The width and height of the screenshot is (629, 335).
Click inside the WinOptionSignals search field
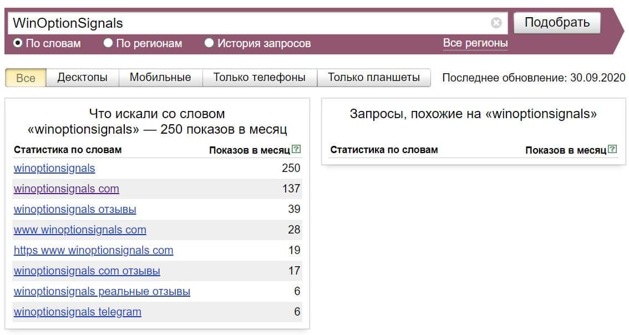[250, 23]
